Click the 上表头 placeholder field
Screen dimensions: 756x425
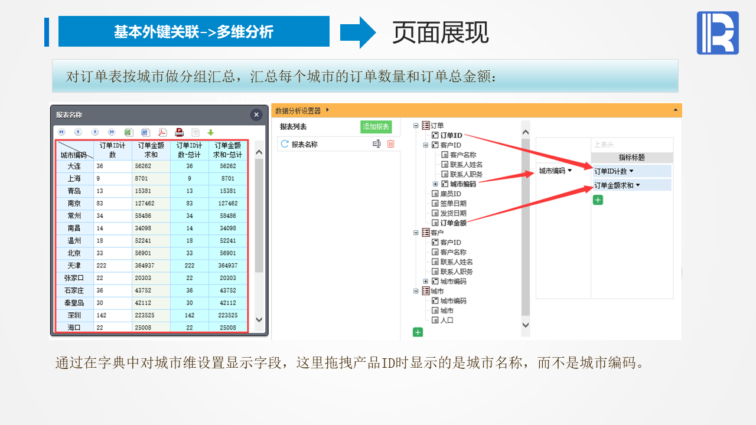tap(633, 145)
